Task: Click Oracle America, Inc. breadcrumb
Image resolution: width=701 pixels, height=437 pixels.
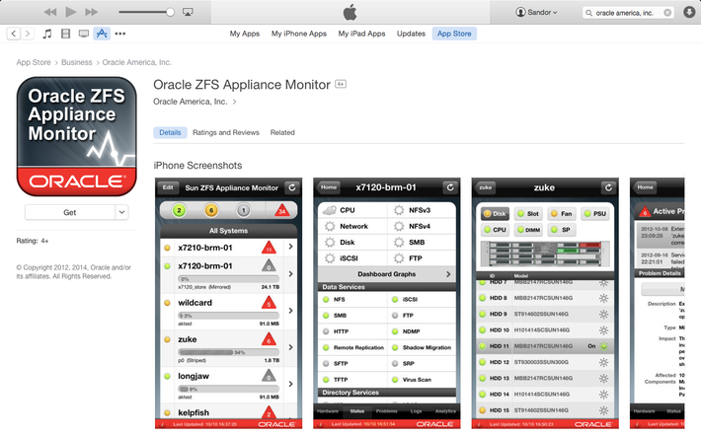Action: coord(137,62)
